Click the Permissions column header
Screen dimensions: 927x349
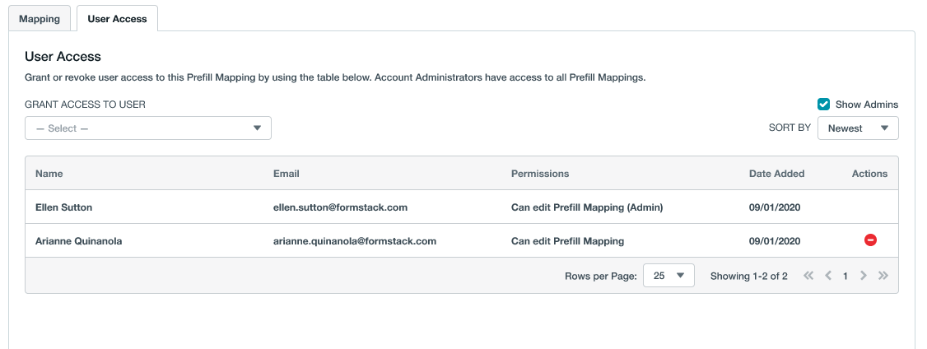[540, 174]
